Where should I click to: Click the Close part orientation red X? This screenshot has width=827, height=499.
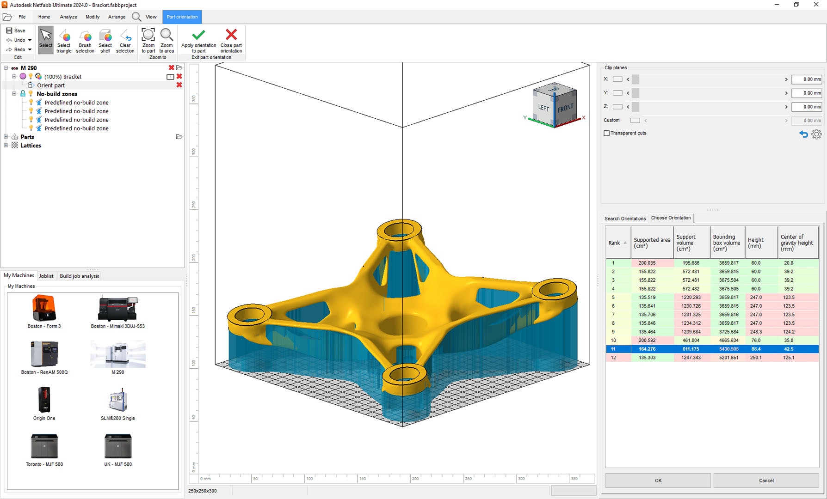[231, 36]
